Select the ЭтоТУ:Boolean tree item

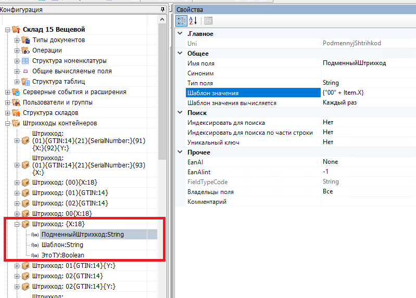point(62,255)
